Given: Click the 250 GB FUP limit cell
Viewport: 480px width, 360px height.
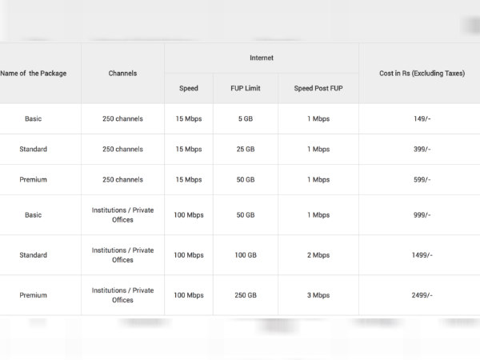Looking at the screenshot, I should (x=246, y=295).
